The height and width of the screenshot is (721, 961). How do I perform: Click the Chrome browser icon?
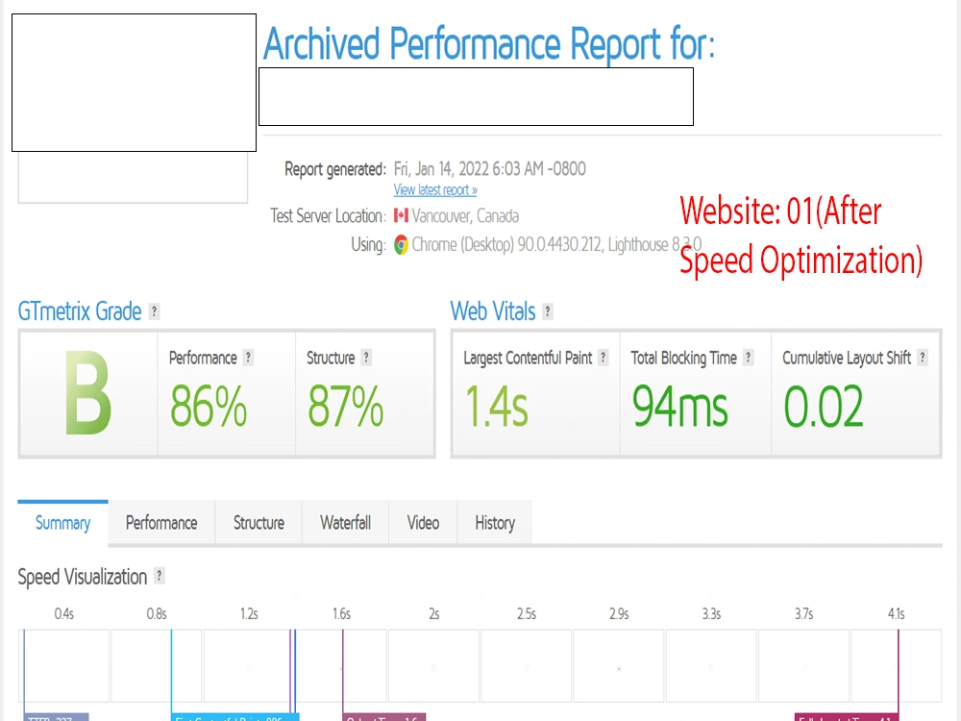point(401,244)
